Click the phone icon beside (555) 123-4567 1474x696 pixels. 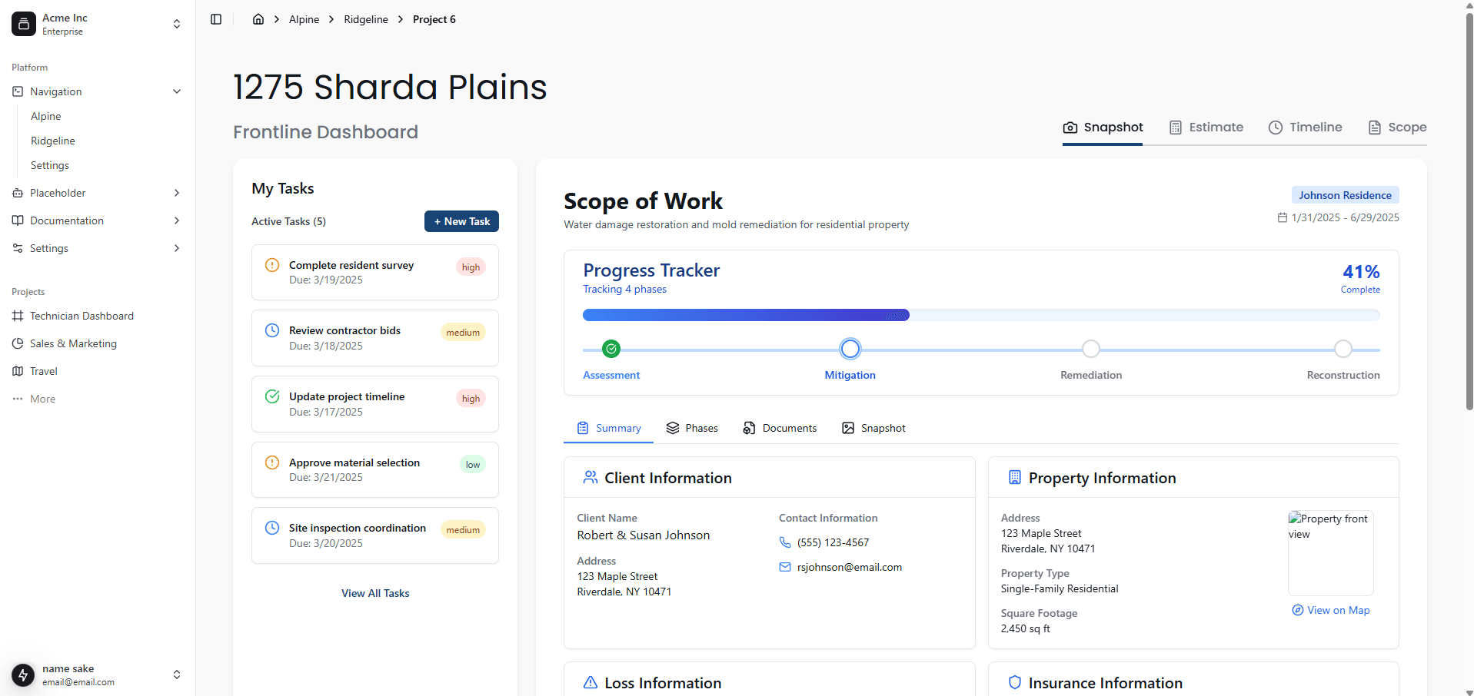pyautogui.click(x=785, y=542)
